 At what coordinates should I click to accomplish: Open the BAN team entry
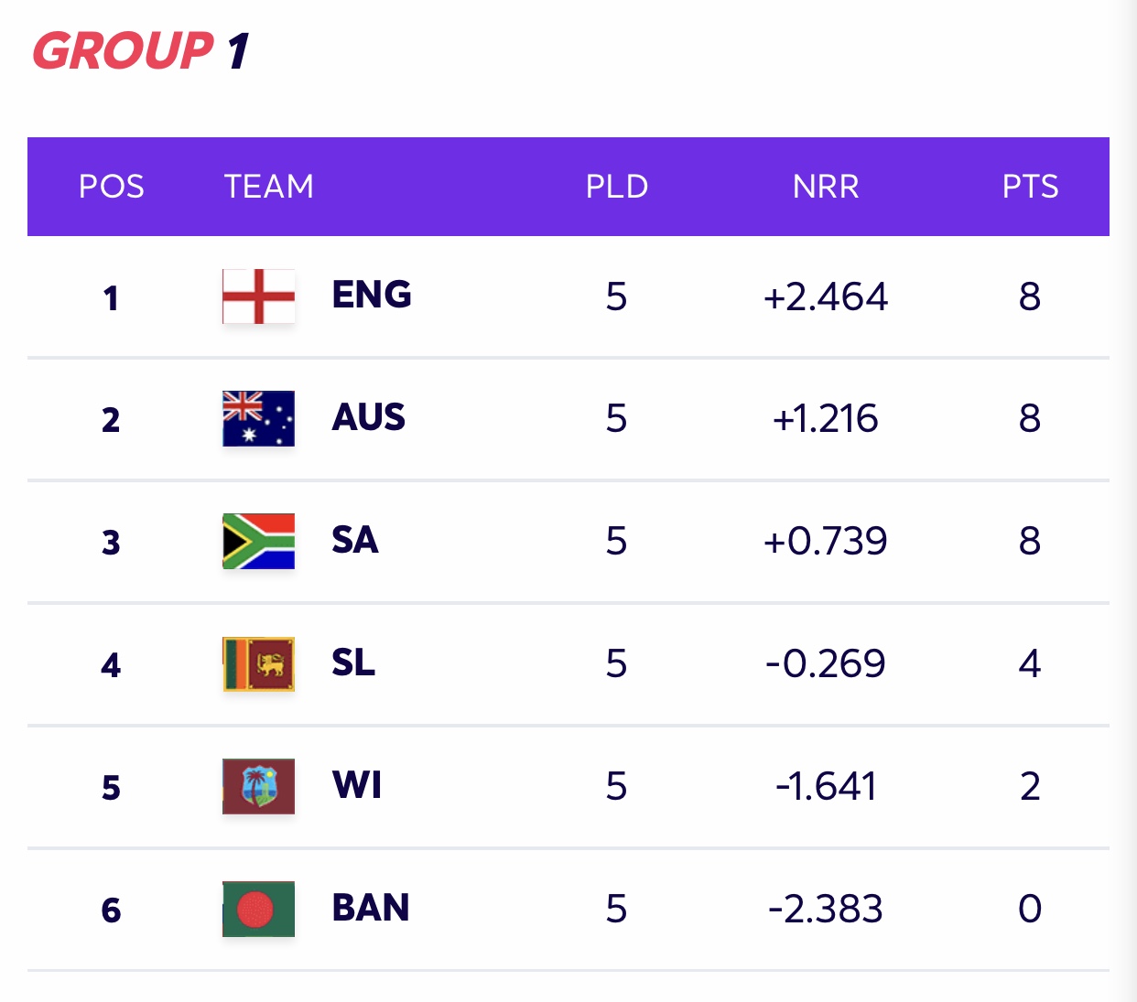click(371, 909)
